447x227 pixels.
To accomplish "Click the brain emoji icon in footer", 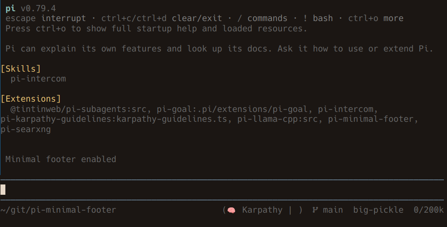I will coord(231,210).
